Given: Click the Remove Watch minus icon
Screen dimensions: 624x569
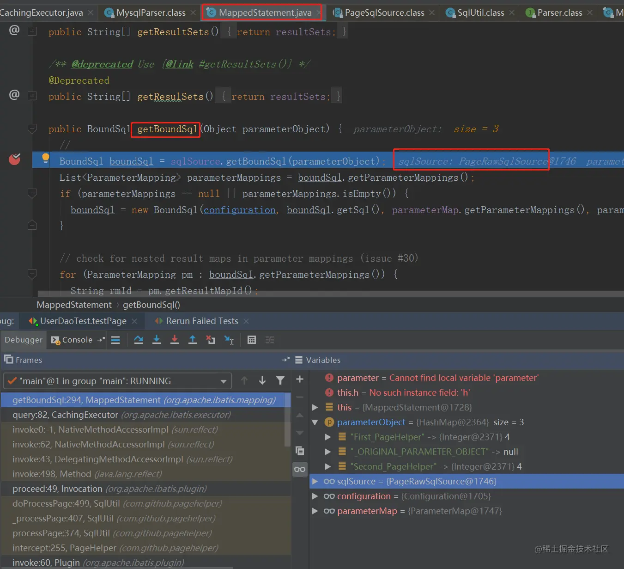Looking at the screenshot, I should [300, 397].
